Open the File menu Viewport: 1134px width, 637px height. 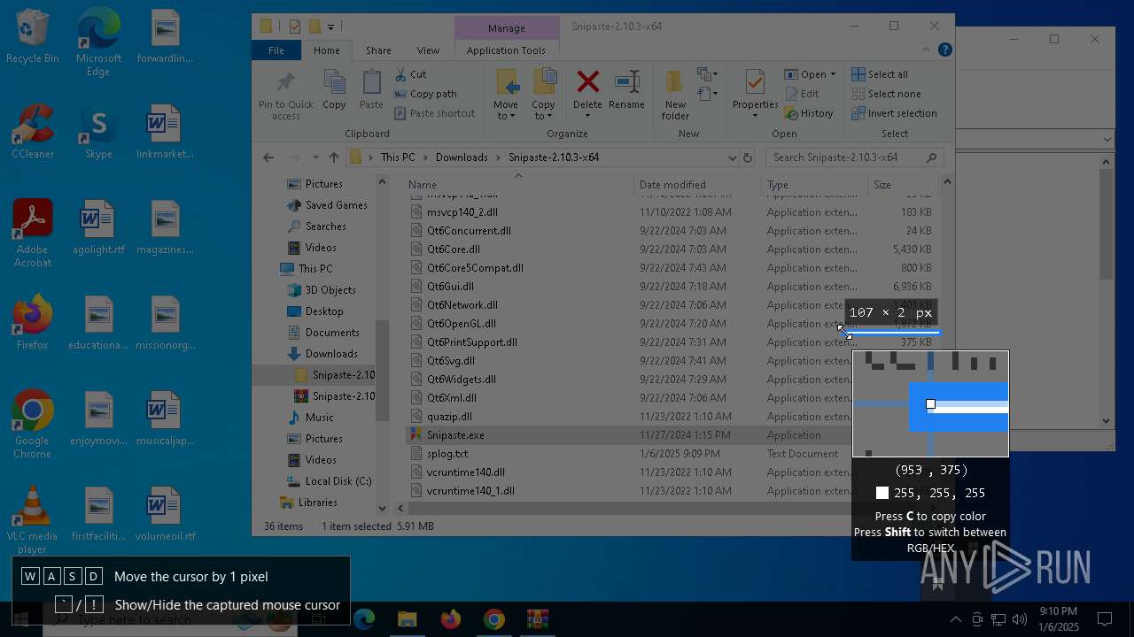coord(276,50)
